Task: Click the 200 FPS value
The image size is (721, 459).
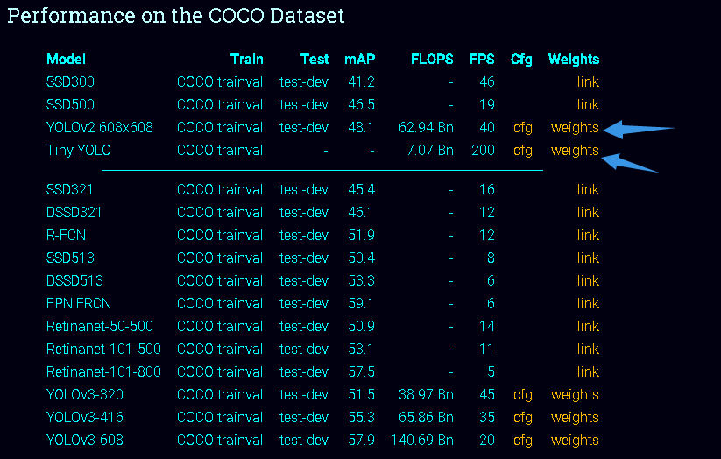Action: (x=484, y=151)
